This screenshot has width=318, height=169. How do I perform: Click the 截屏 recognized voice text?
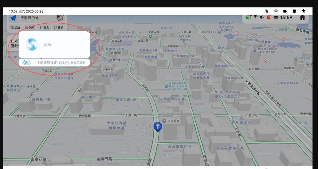pos(48,45)
